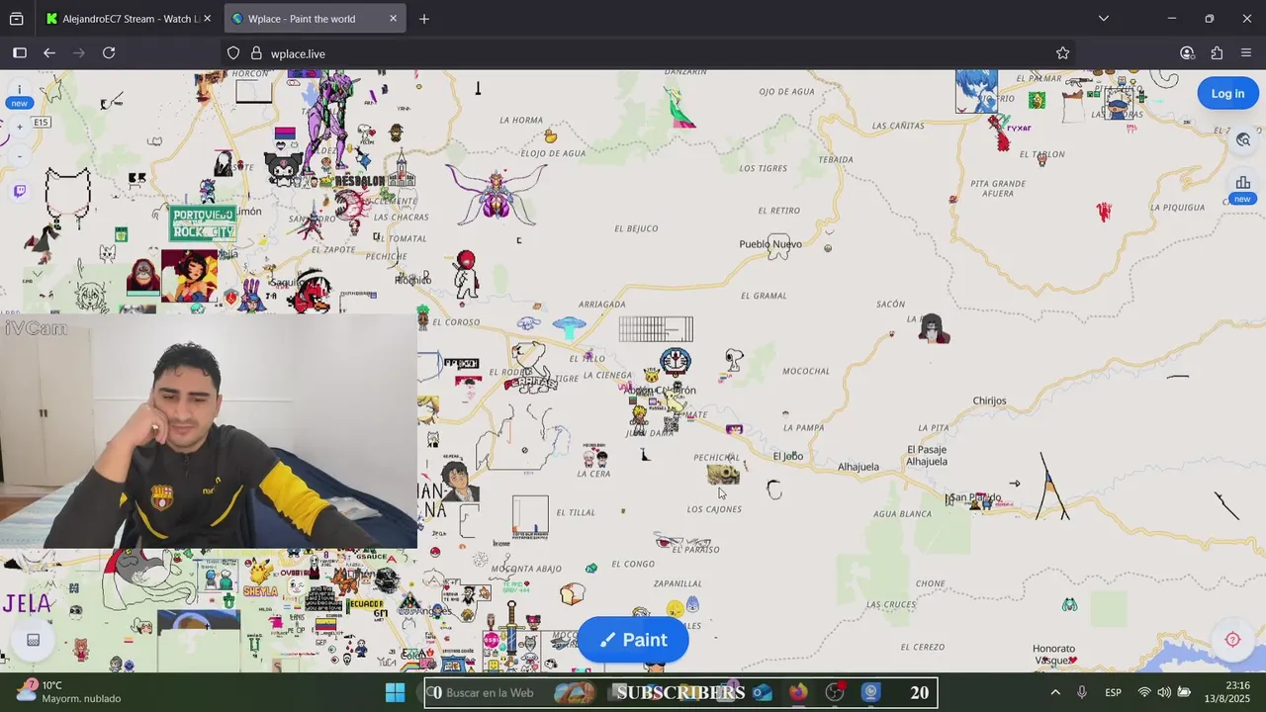Open the Twitch icon button on map
The height and width of the screenshot is (712, 1266).
[19, 191]
